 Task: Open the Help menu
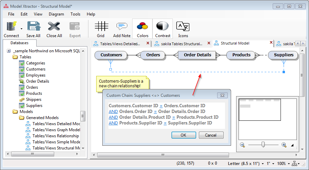tap(91, 14)
